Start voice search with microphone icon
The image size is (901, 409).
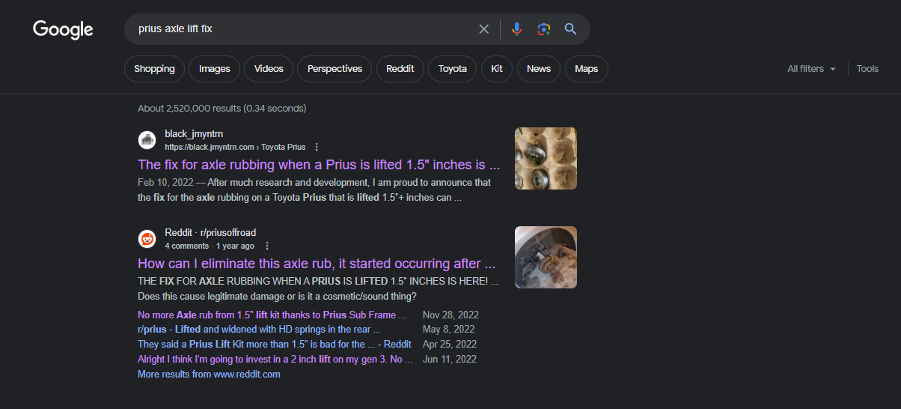516,29
